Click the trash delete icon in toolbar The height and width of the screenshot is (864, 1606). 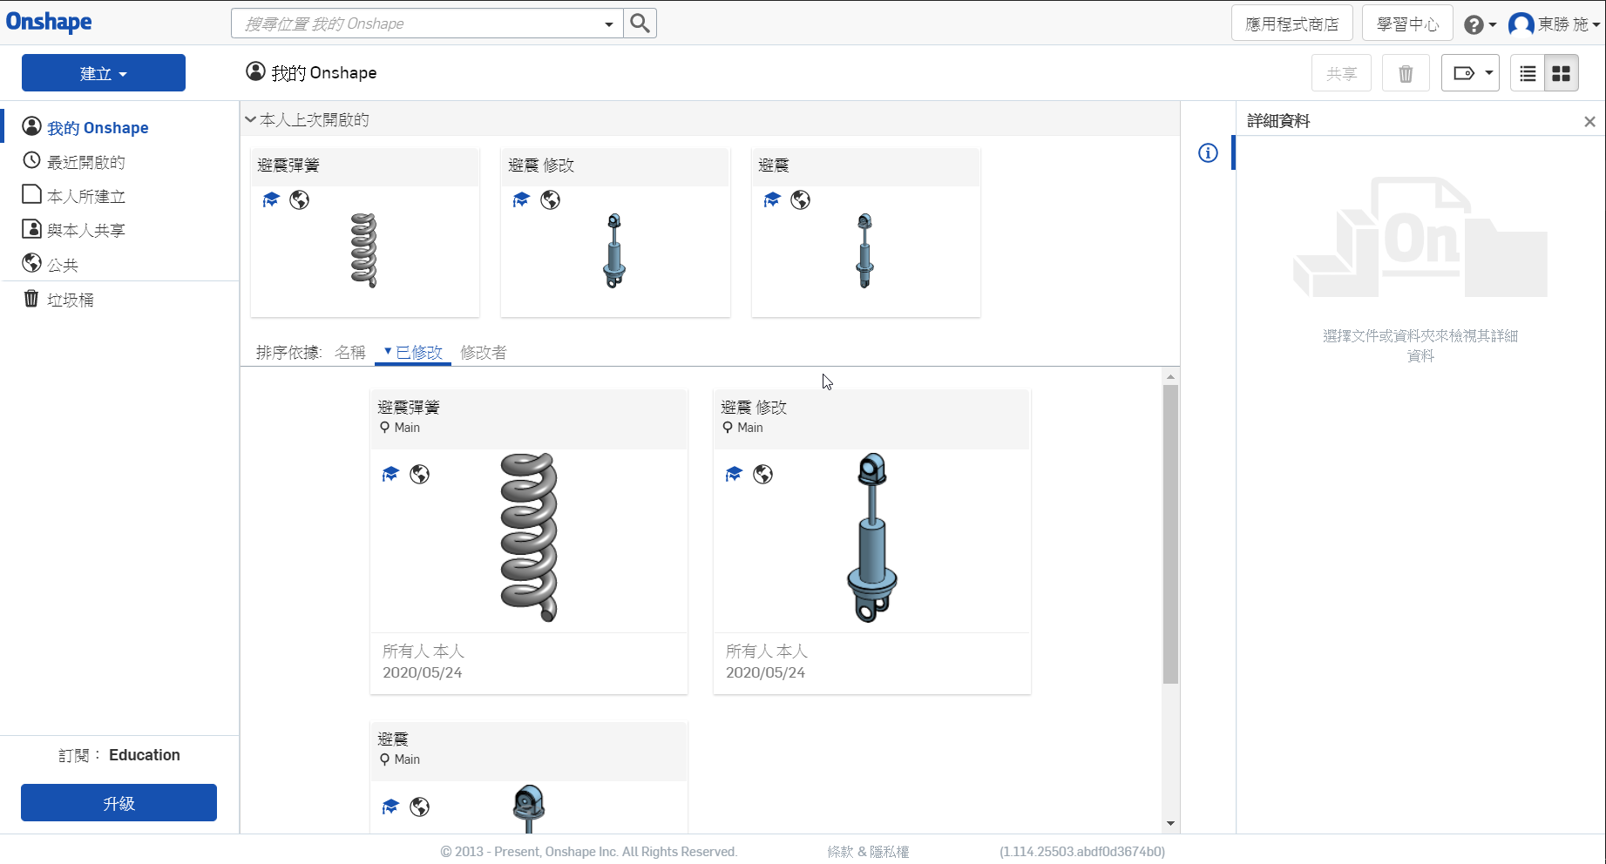tap(1405, 74)
